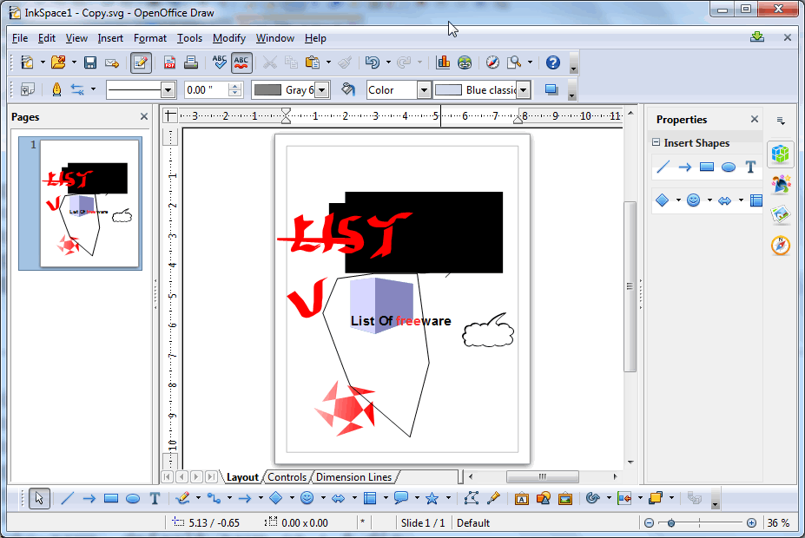Open the area style Color dropdown
Image resolution: width=805 pixels, height=538 pixels.
tap(426, 89)
